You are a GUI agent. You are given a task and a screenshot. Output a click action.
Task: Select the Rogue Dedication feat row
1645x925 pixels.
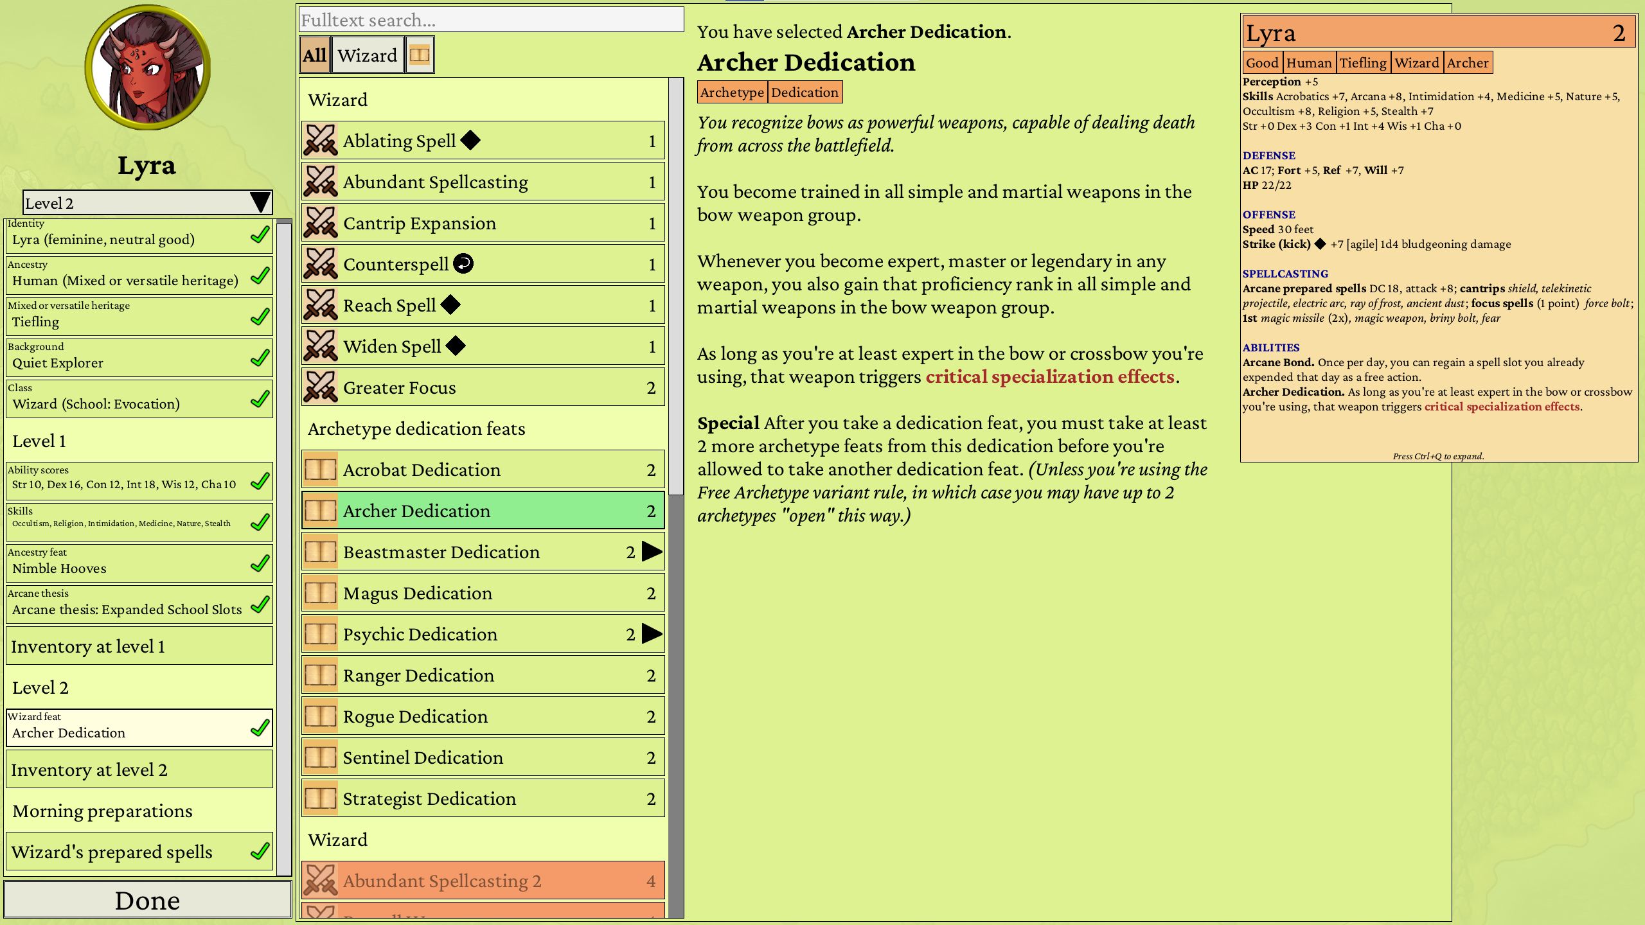483,716
